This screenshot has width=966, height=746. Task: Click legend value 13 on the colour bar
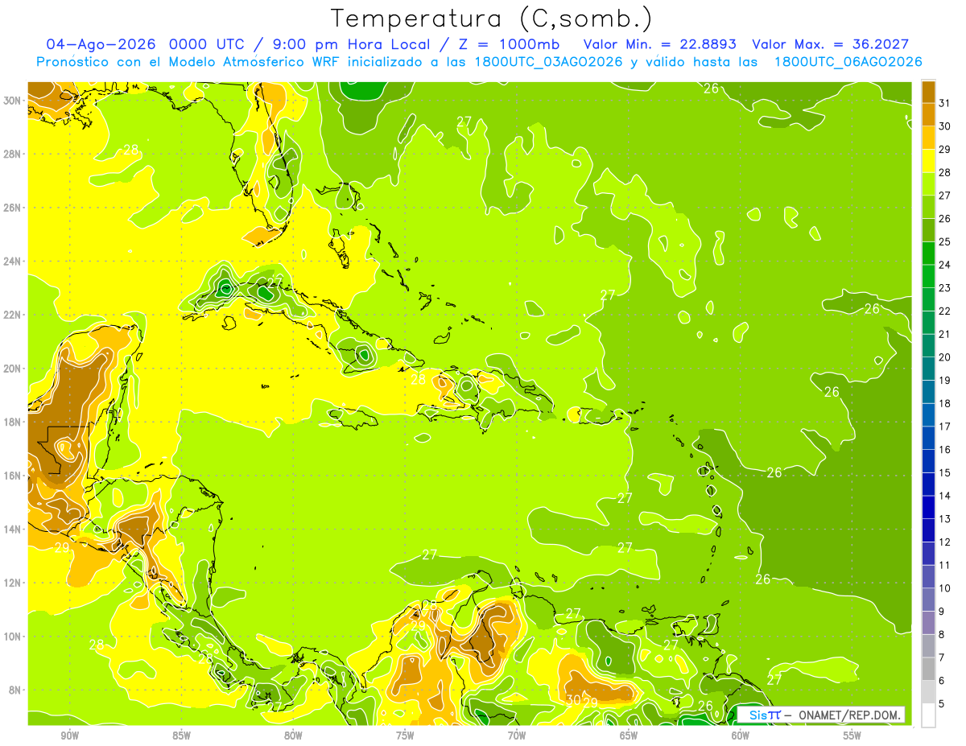point(945,519)
